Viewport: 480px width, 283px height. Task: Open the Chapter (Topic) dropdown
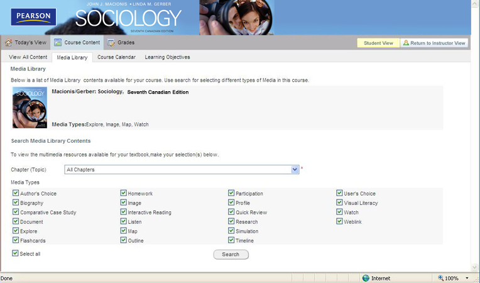click(x=182, y=169)
